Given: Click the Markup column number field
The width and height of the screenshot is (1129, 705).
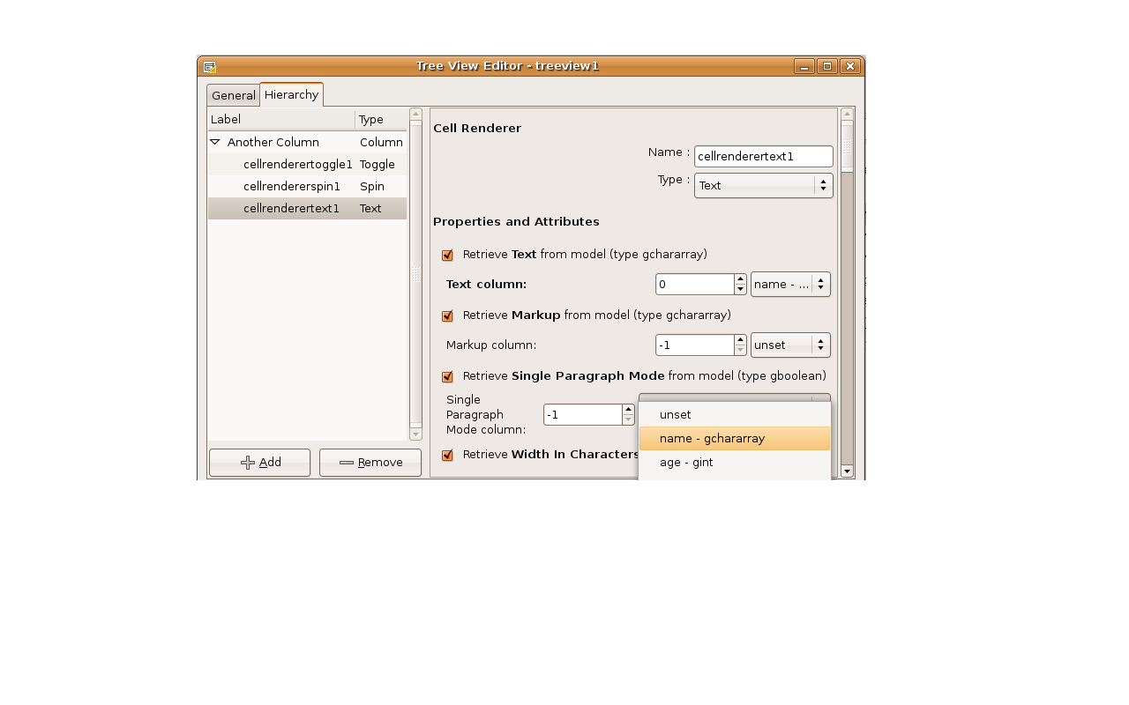Looking at the screenshot, I should click(695, 345).
